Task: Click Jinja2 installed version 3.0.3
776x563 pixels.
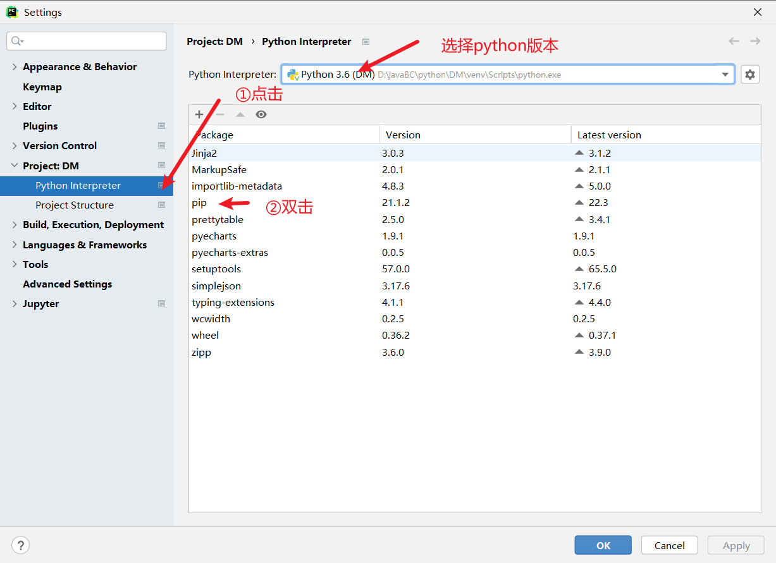Action: pos(393,153)
